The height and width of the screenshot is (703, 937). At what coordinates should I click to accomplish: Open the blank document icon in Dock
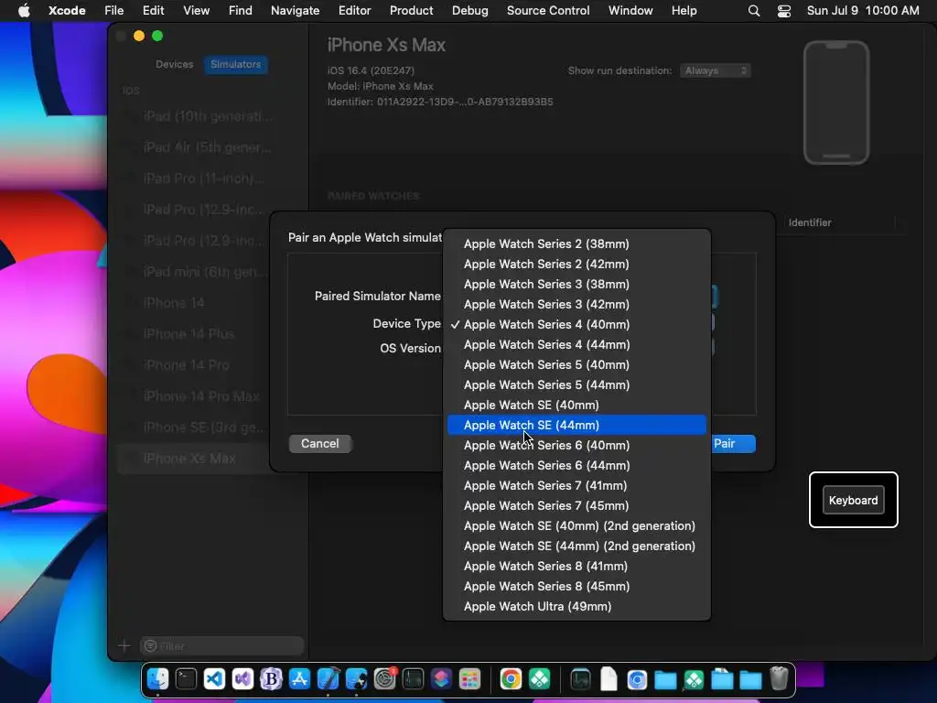pyautogui.click(x=609, y=679)
